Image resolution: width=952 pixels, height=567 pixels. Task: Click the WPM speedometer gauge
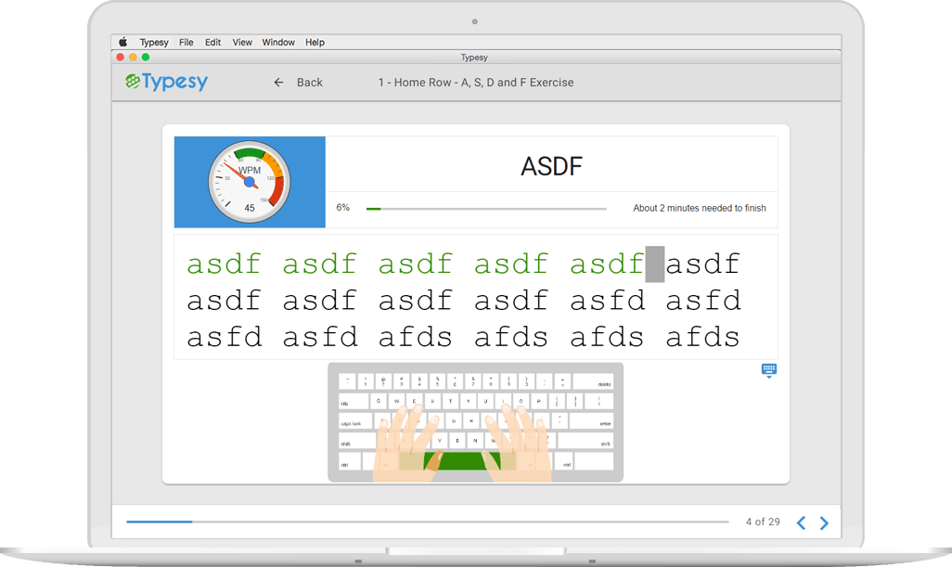249,181
